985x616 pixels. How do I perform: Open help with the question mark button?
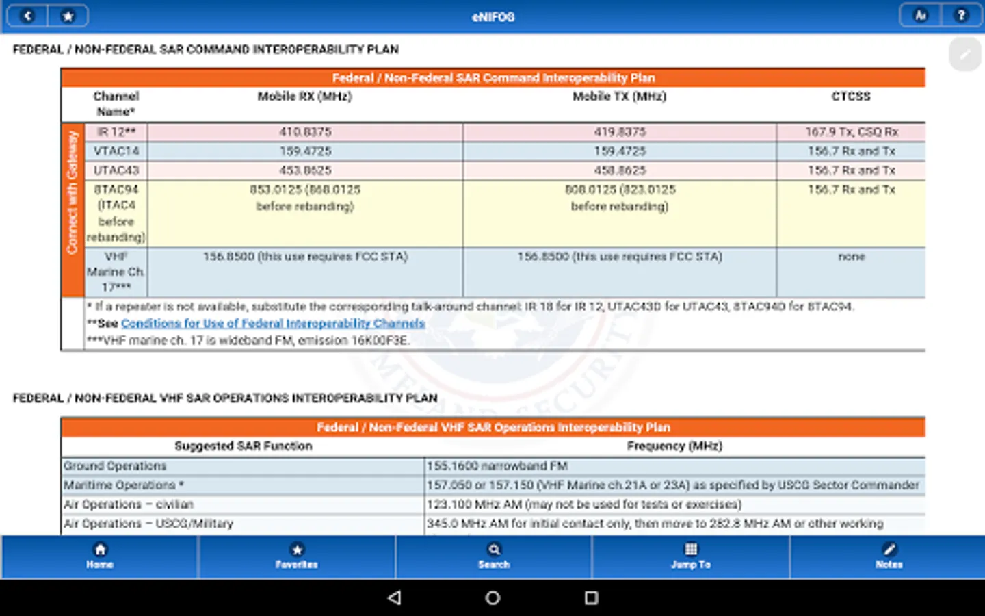pyautogui.click(x=961, y=16)
